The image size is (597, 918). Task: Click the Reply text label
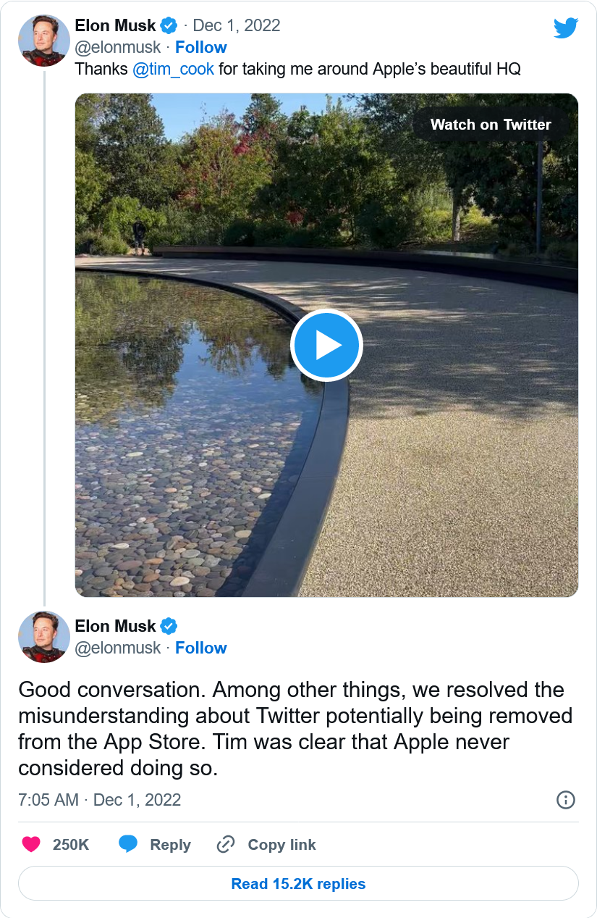click(170, 845)
